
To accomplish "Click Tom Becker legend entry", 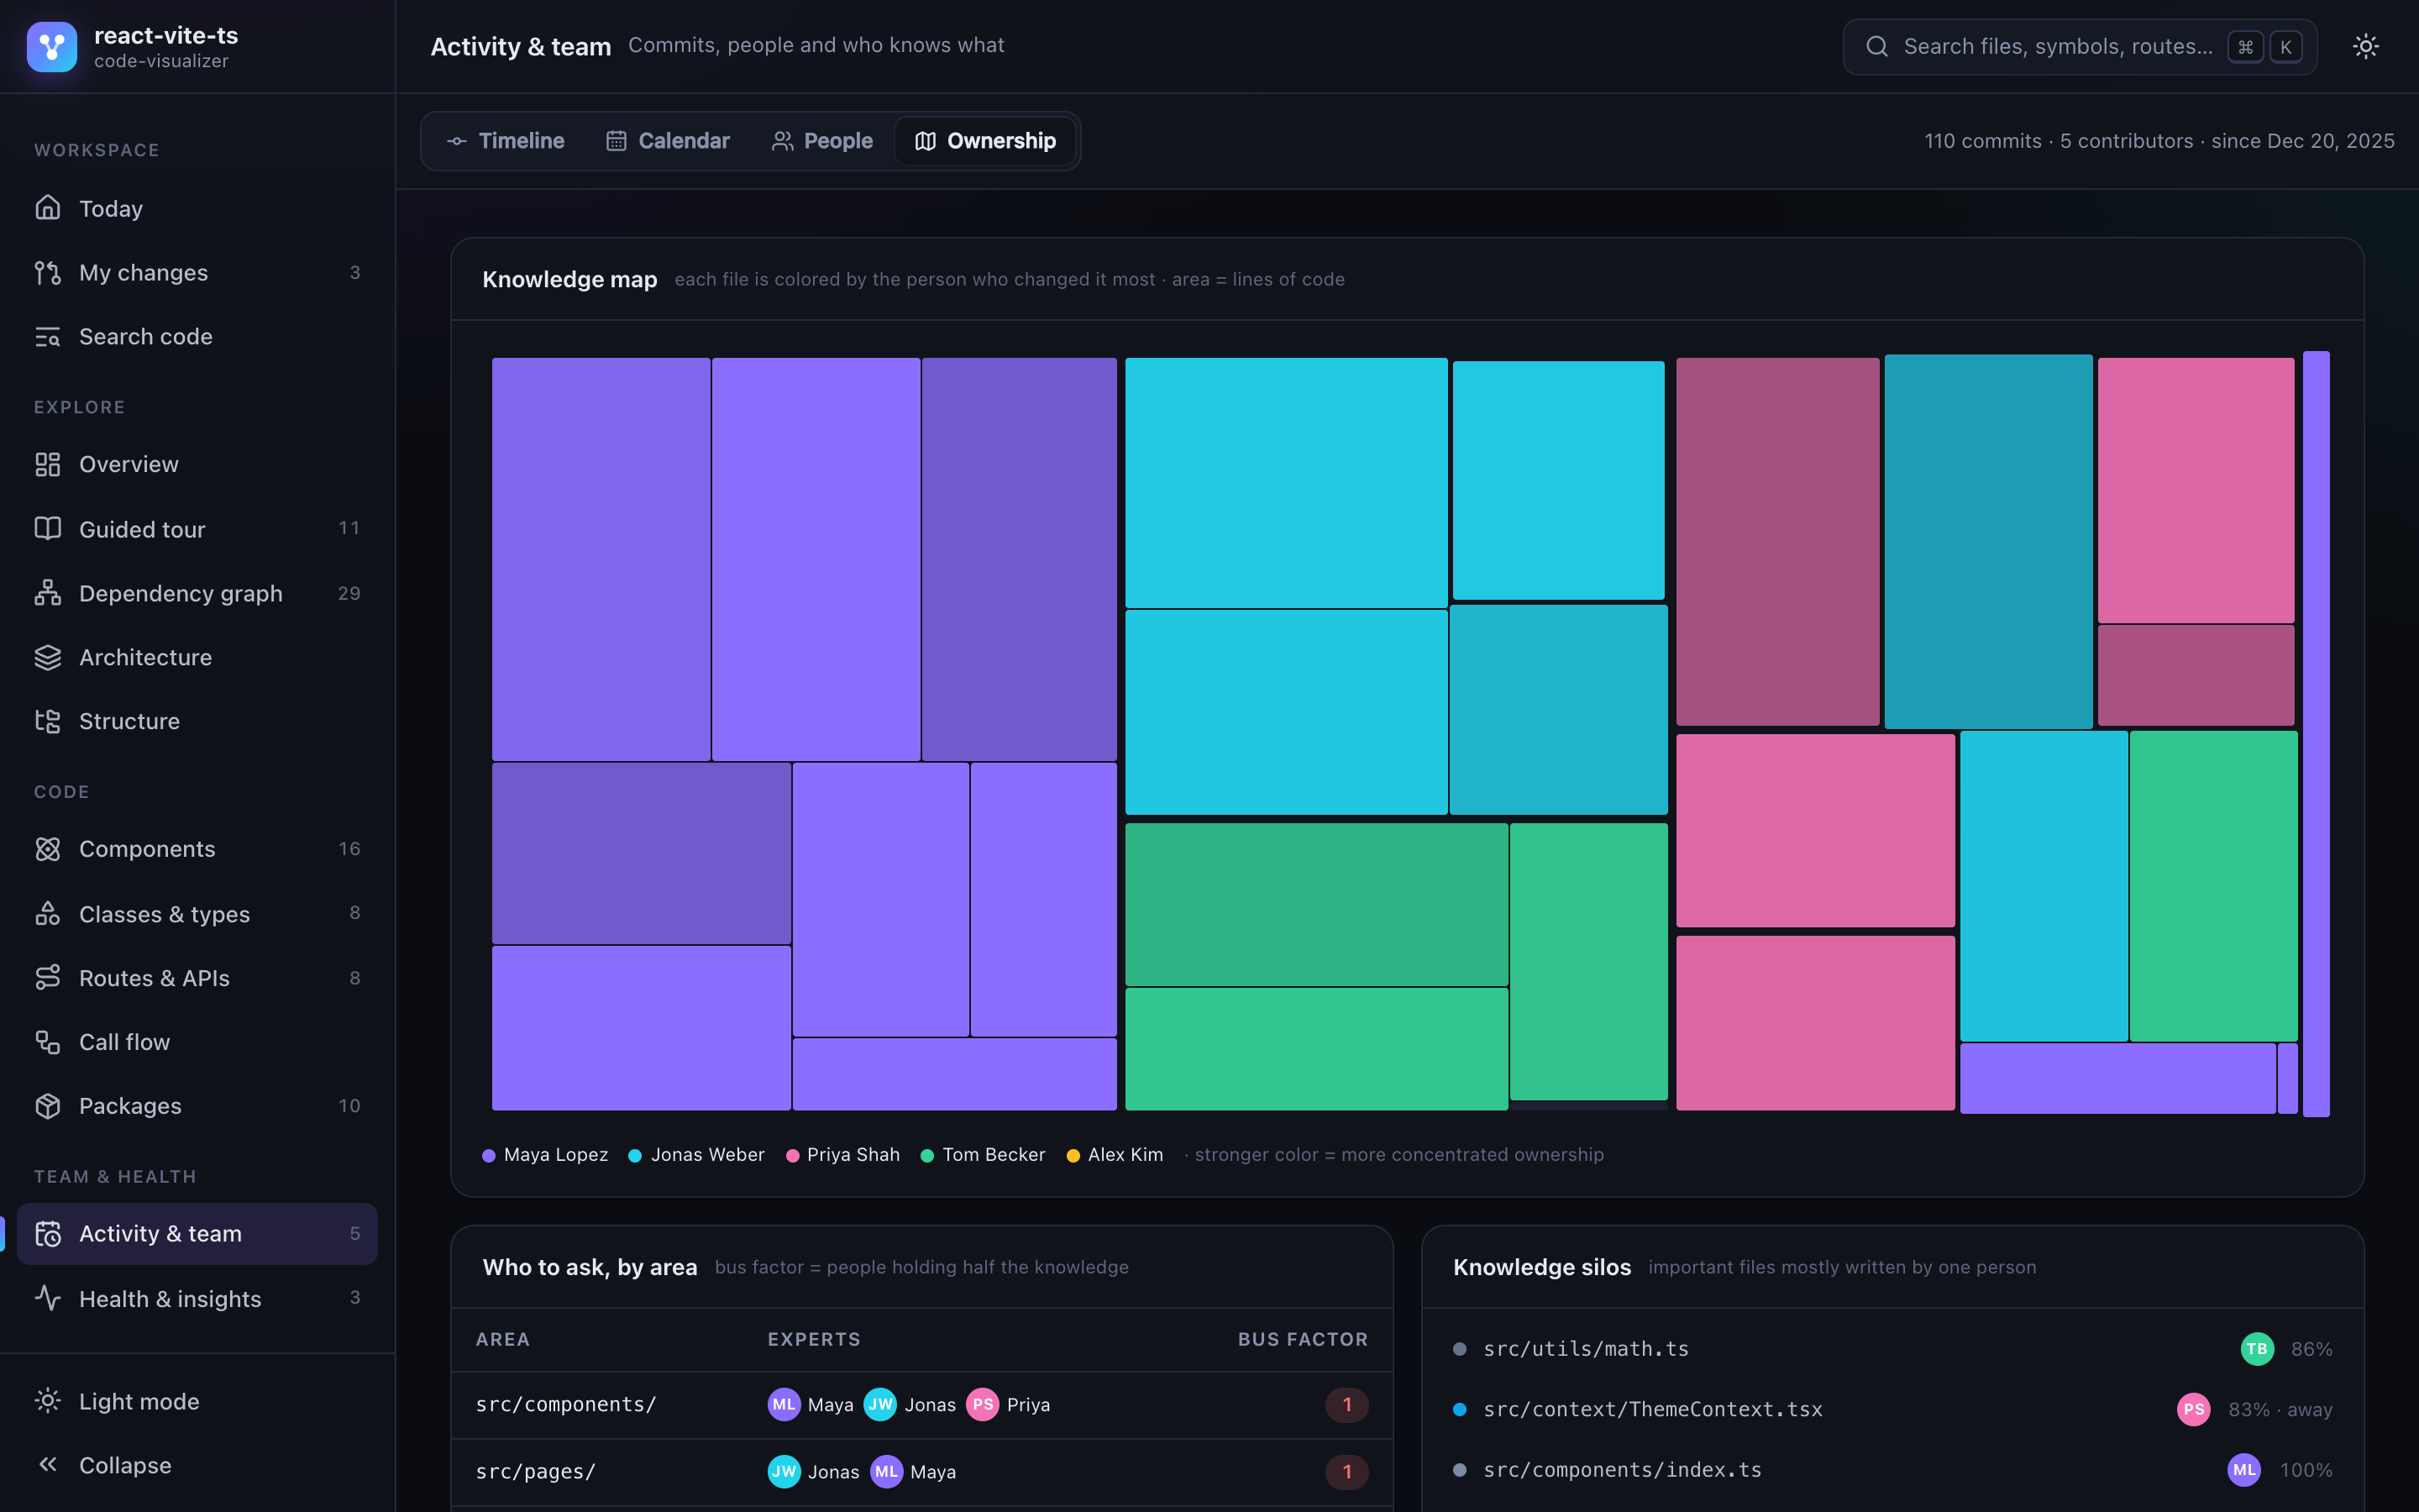I will (x=984, y=1155).
